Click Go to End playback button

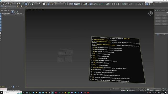pos(145,89)
